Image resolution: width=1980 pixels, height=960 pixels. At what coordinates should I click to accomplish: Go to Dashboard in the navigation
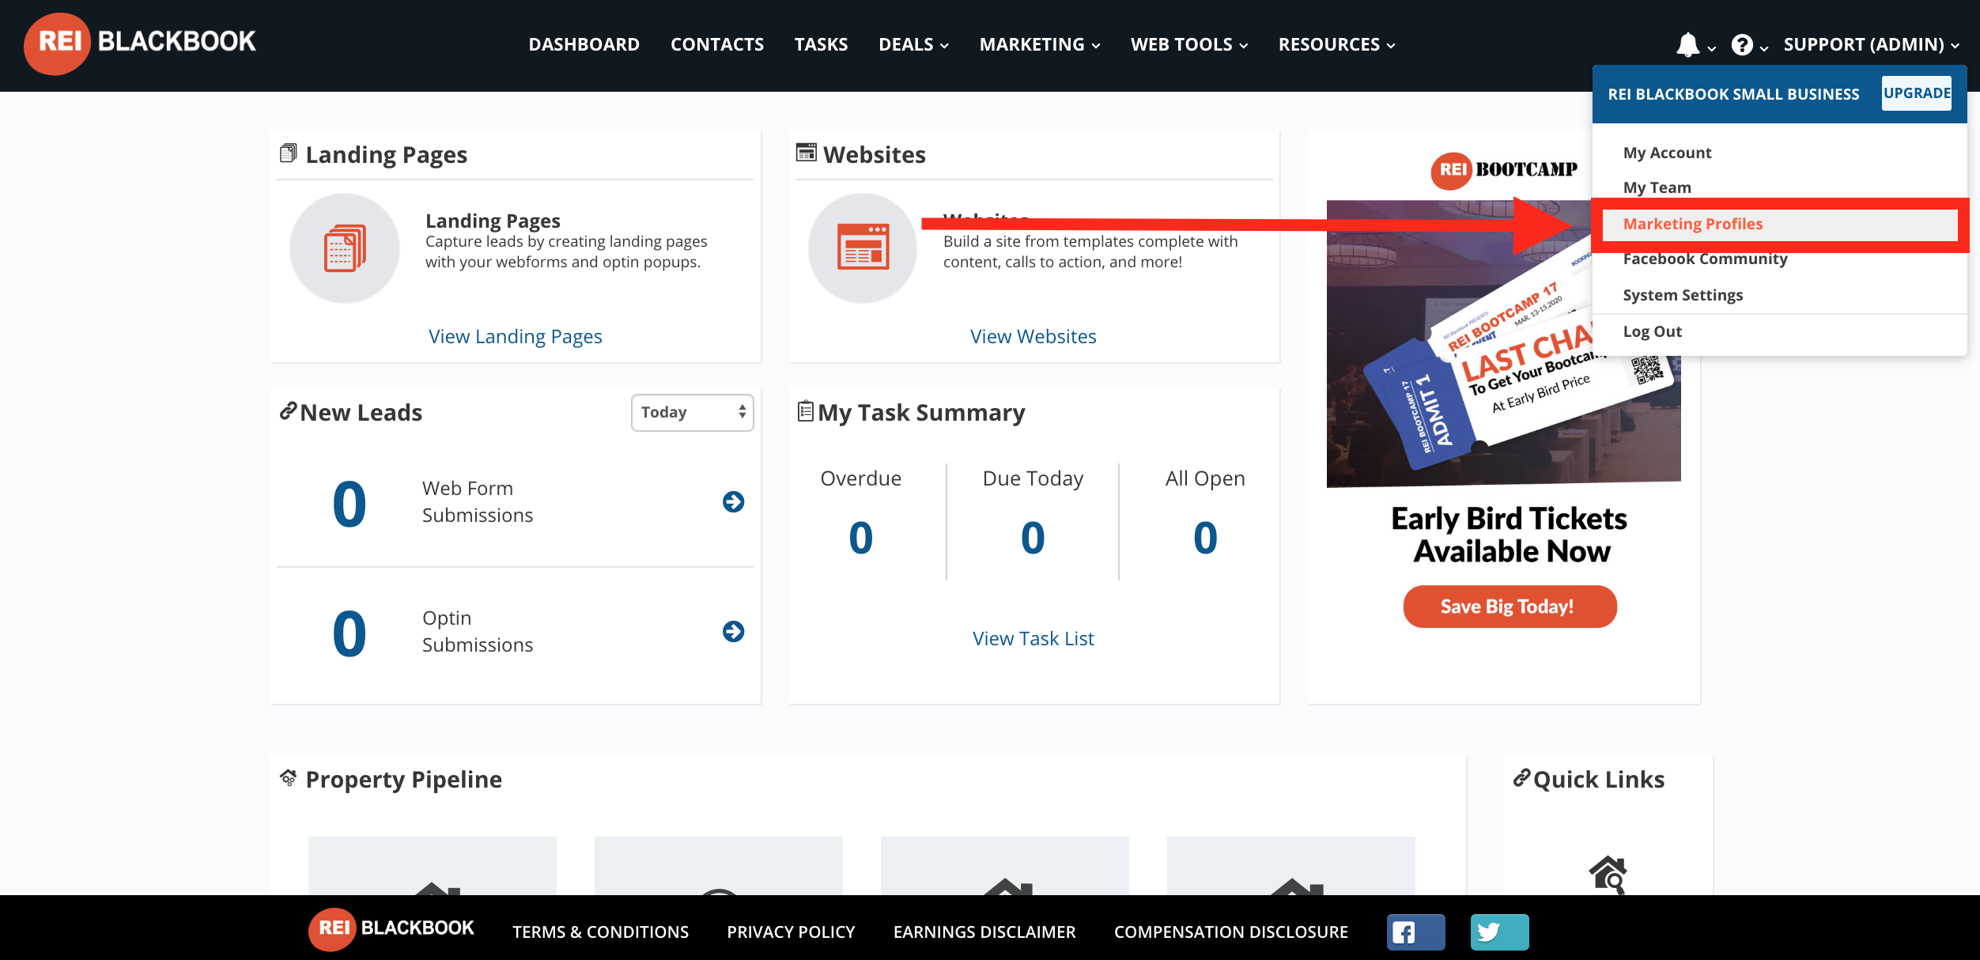click(x=584, y=45)
